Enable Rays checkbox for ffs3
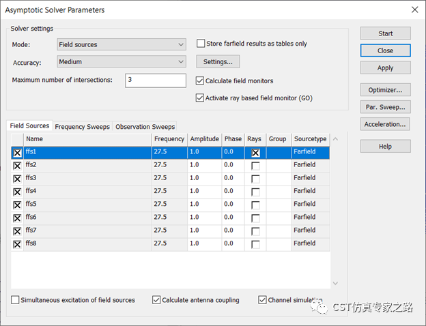426x326 pixels. click(255, 179)
